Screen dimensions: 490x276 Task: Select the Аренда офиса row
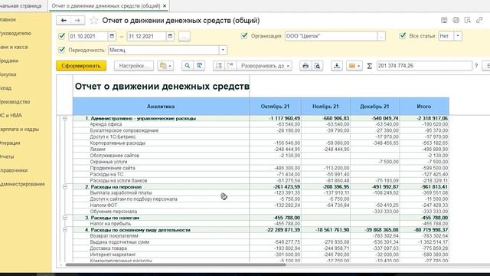261,124
